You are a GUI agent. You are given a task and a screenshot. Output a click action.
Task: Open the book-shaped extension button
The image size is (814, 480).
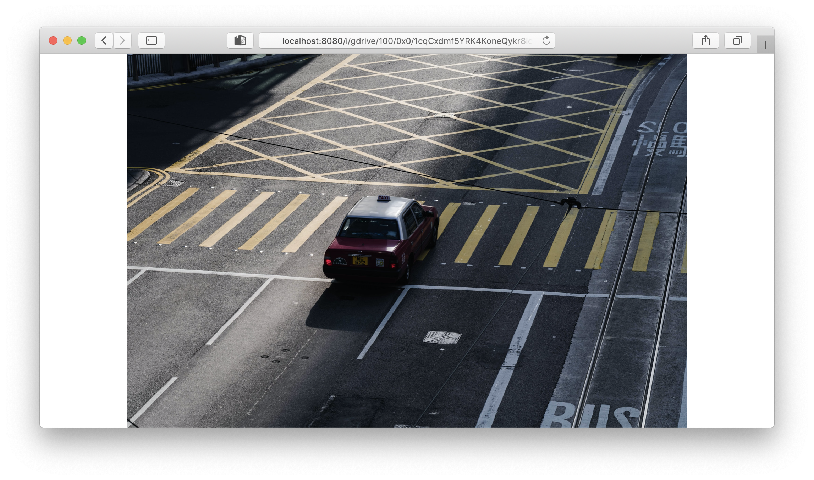coord(240,40)
